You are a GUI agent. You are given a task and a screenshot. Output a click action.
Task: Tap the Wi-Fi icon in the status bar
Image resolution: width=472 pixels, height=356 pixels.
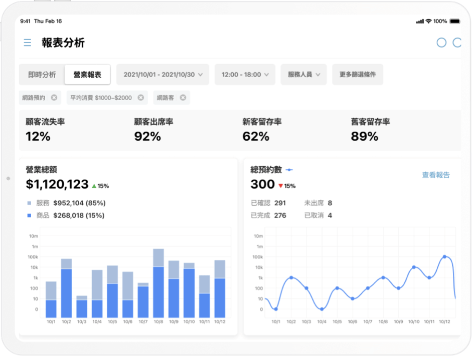(428, 22)
